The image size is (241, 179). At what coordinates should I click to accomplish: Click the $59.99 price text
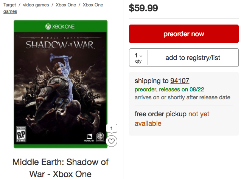[143, 8]
